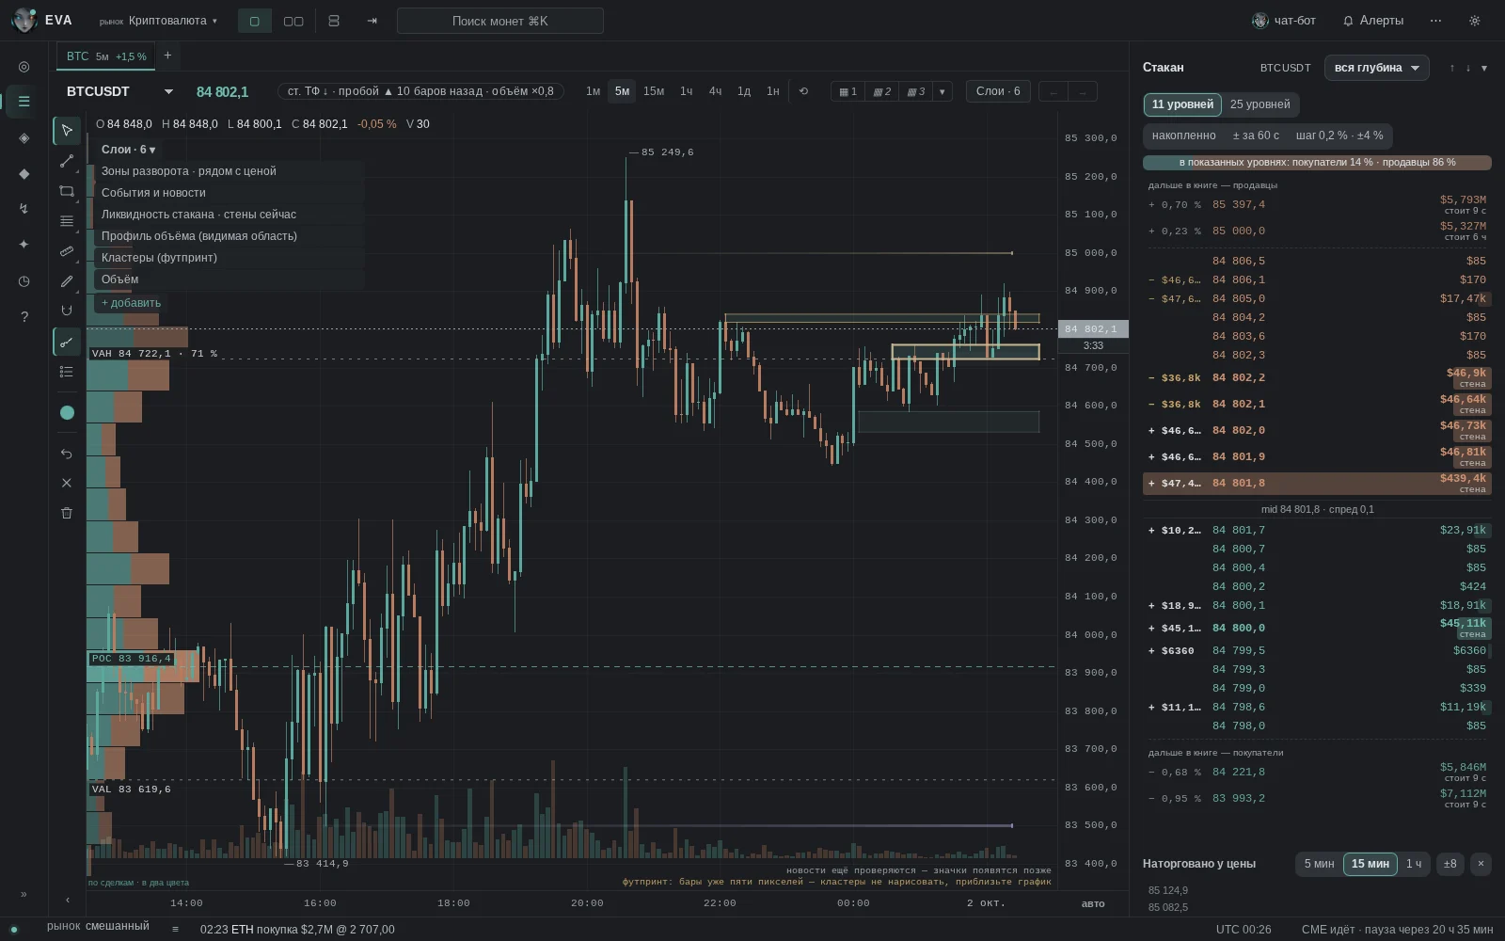1505x941 pixels.
Task: Focus the Поиск монет search field
Action: click(500, 21)
